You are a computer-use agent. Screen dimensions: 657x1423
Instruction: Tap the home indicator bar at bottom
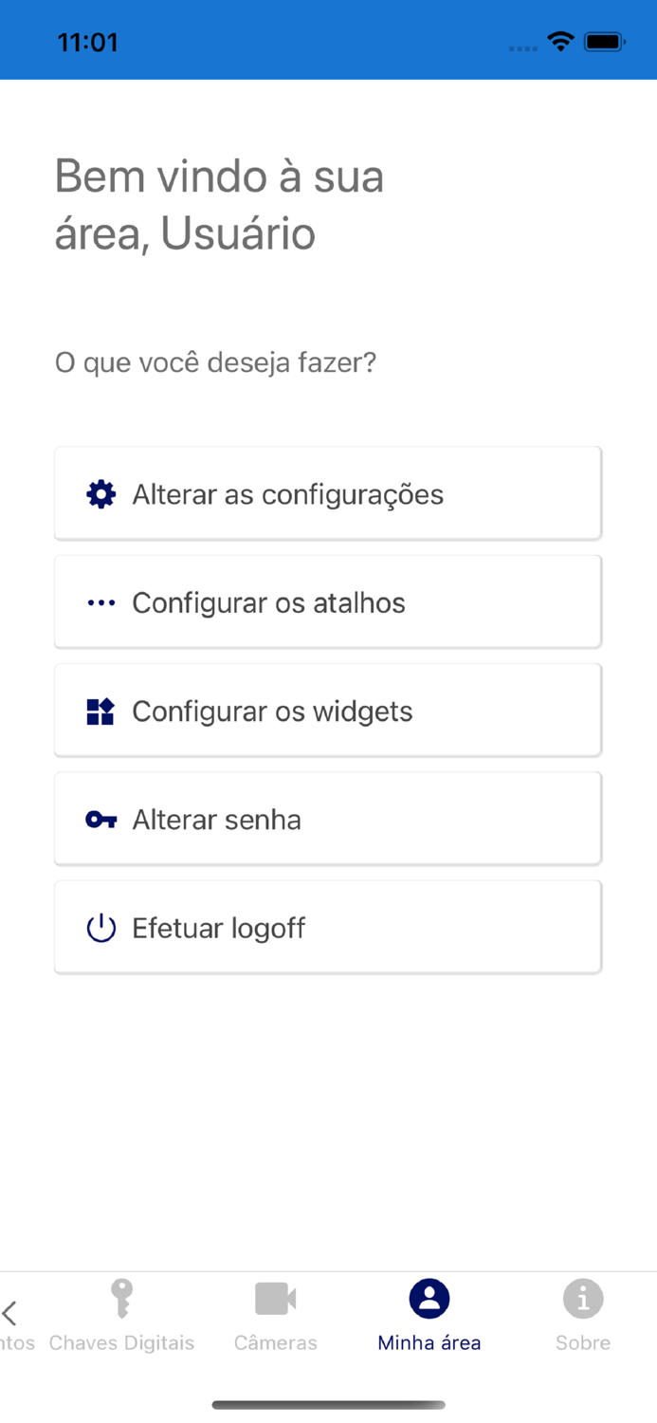[328, 1405]
